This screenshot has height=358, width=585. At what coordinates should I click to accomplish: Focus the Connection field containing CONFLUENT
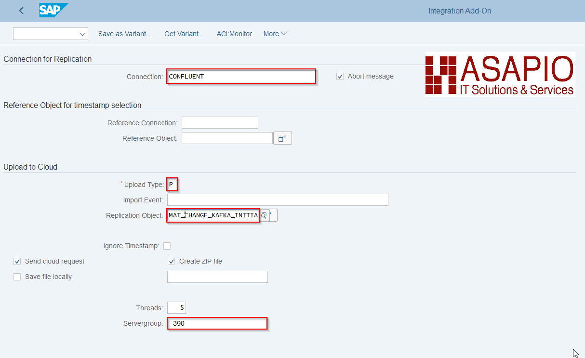click(241, 76)
